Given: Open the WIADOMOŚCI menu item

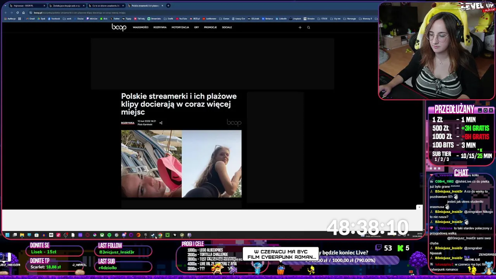Looking at the screenshot, I should click(x=140, y=27).
